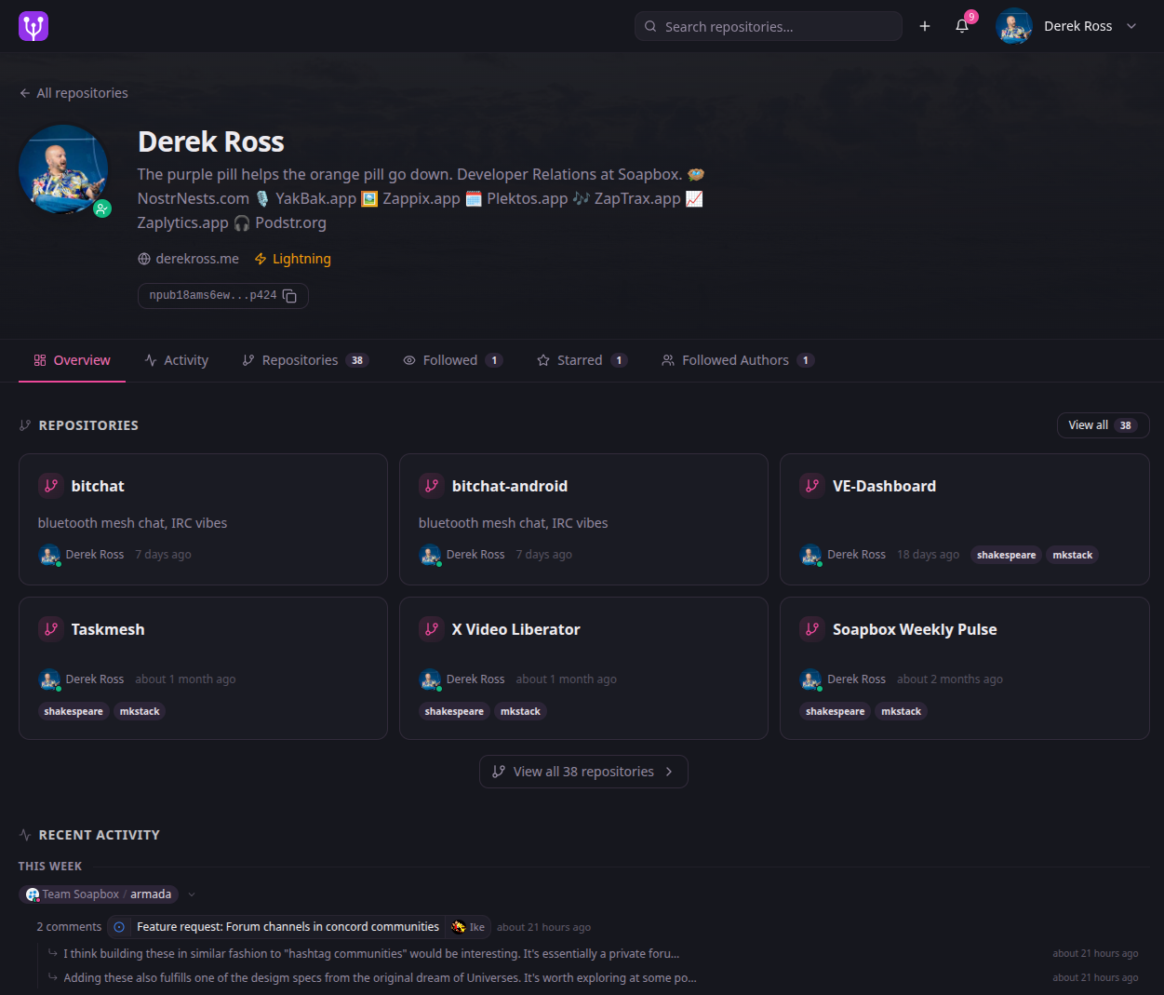The width and height of the screenshot is (1164, 995).
Task: Click the VE-Dashboard branch icon
Action: [812, 486]
